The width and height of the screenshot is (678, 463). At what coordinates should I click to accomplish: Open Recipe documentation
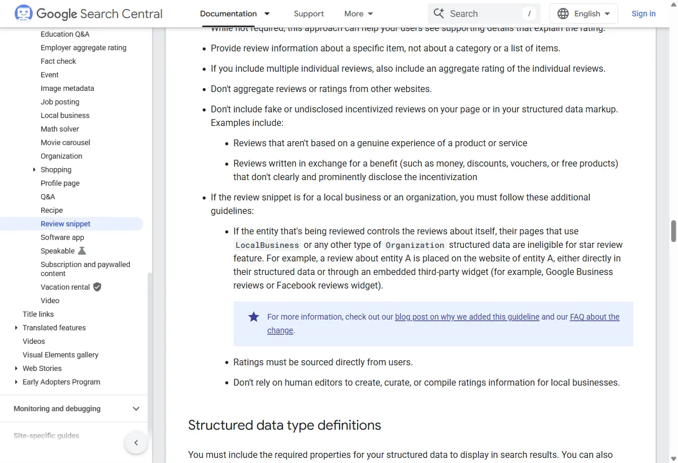tap(52, 210)
